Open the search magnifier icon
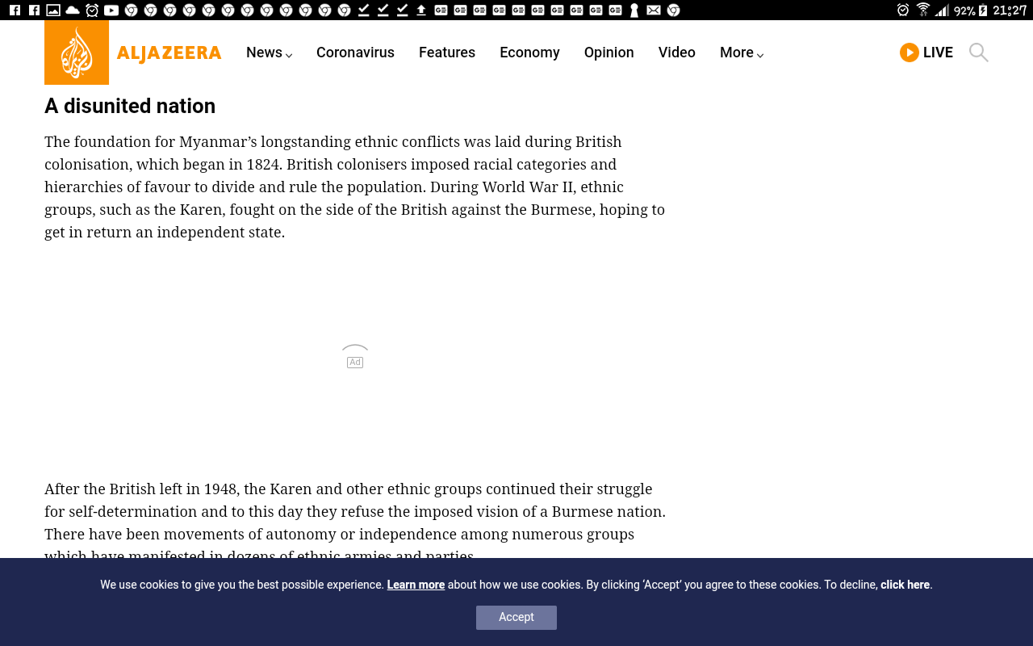The width and height of the screenshot is (1033, 646). (x=978, y=52)
